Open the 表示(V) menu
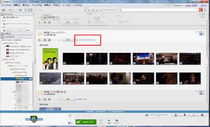The width and height of the screenshot is (210, 127). click(x=26, y=5)
